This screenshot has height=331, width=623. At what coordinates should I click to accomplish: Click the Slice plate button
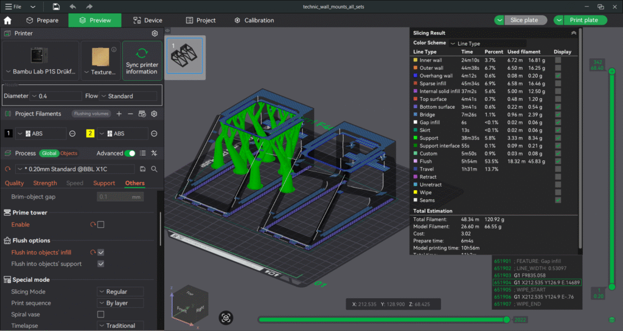(525, 20)
